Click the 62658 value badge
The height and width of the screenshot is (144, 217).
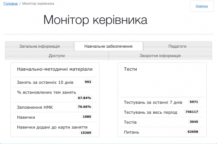193,132
